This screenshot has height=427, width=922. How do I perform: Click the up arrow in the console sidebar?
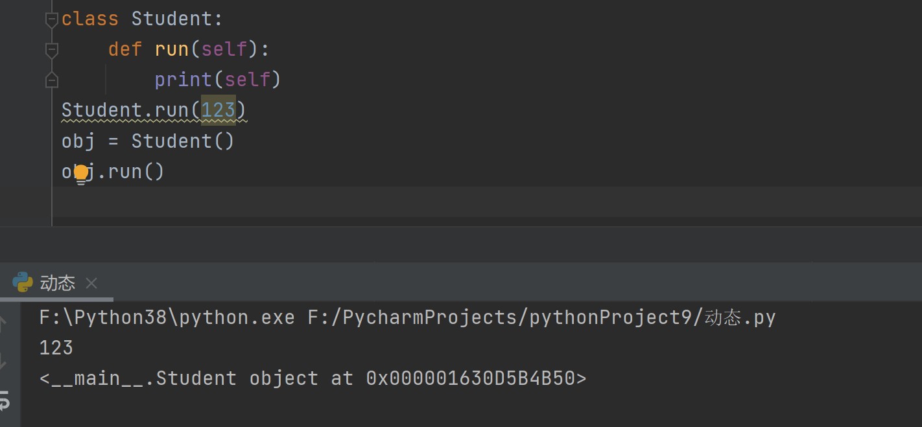pos(5,322)
